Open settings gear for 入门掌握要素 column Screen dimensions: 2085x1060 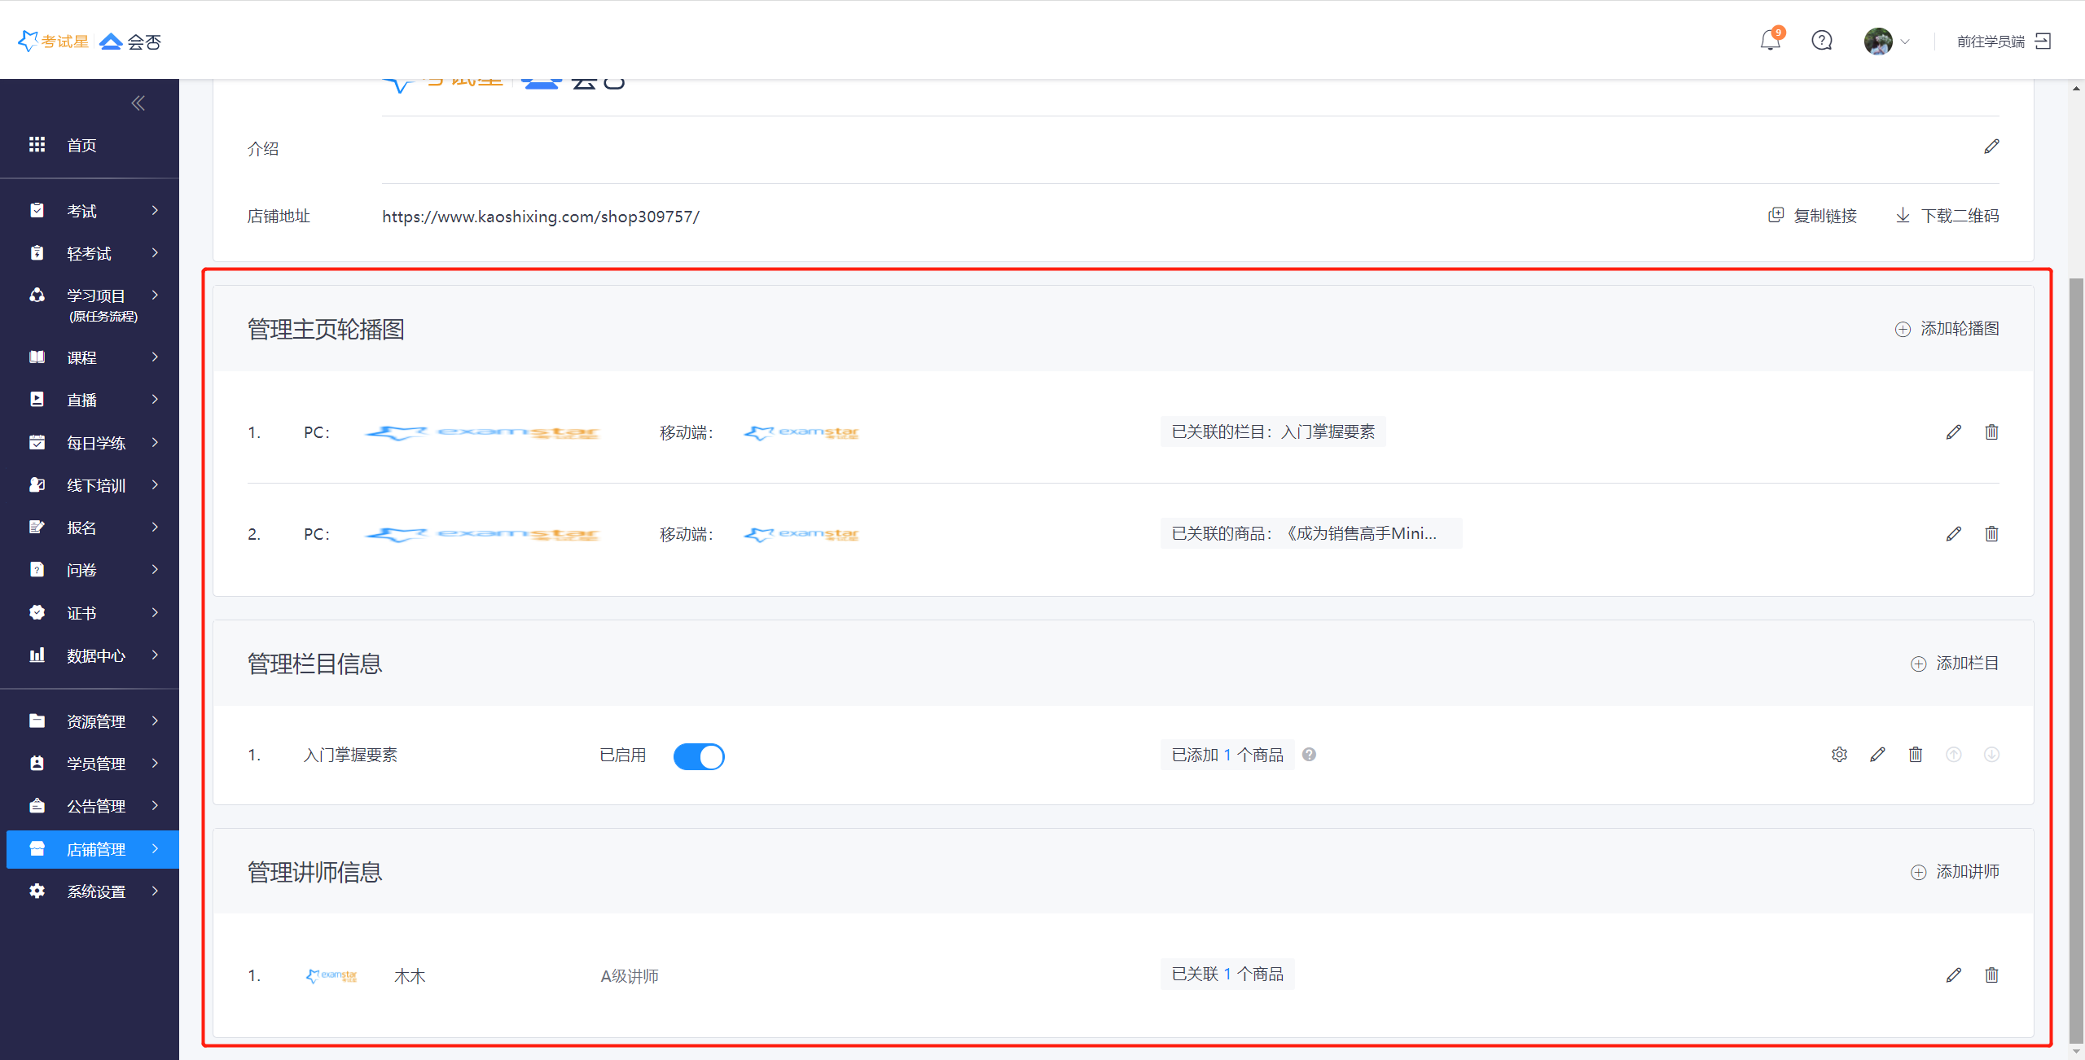pyautogui.click(x=1839, y=755)
